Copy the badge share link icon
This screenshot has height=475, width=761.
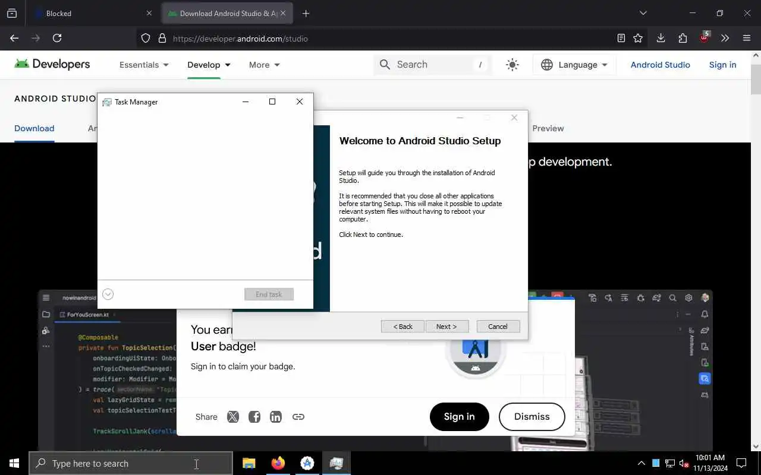coord(298,417)
